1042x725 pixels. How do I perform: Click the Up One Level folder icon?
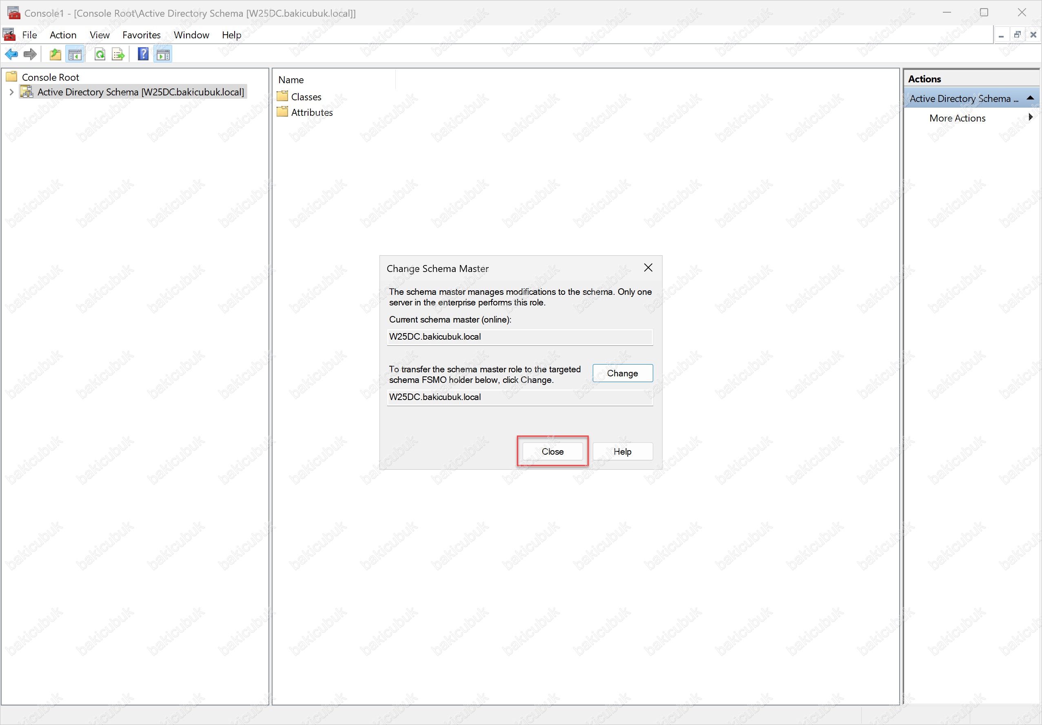55,55
